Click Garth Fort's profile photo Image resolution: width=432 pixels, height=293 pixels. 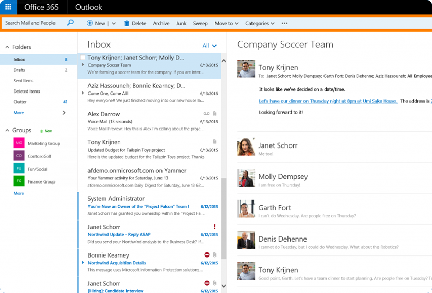pyautogui.click(x=246, y=209)
